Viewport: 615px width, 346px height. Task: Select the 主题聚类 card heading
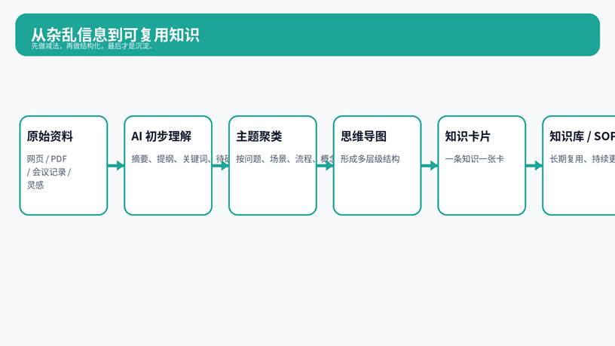tap(259, 136)
